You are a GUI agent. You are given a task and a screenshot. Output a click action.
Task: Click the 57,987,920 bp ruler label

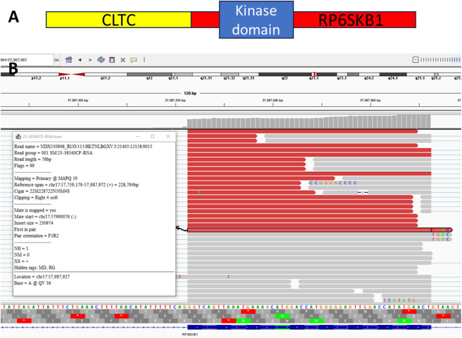[x=175, y=101]
